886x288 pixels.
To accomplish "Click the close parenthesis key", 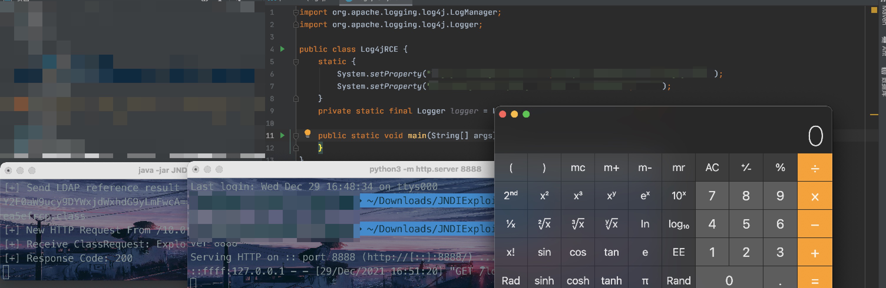I will [544, 168].
